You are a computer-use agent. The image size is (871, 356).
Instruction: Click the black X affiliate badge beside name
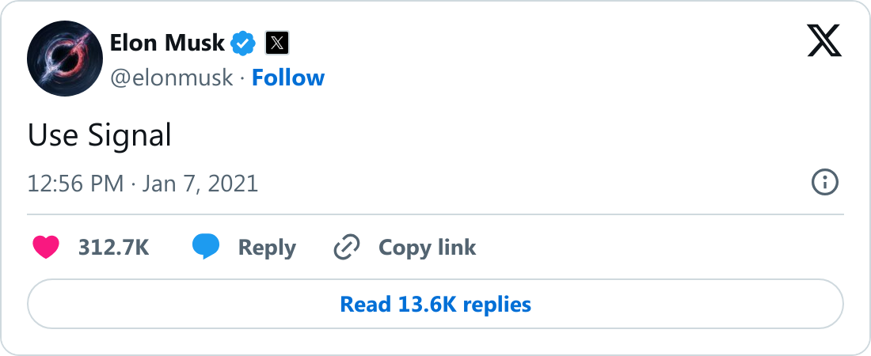277,43
